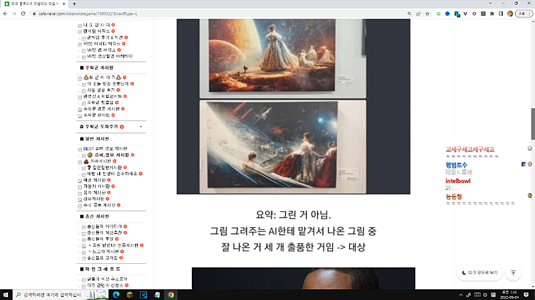The height and width of the screenshot is (300, 535).
Task: Open the 자동차 게시판 board
Action: [96, 186]
